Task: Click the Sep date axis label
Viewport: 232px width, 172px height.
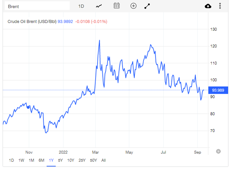Action: click(198, 152)
